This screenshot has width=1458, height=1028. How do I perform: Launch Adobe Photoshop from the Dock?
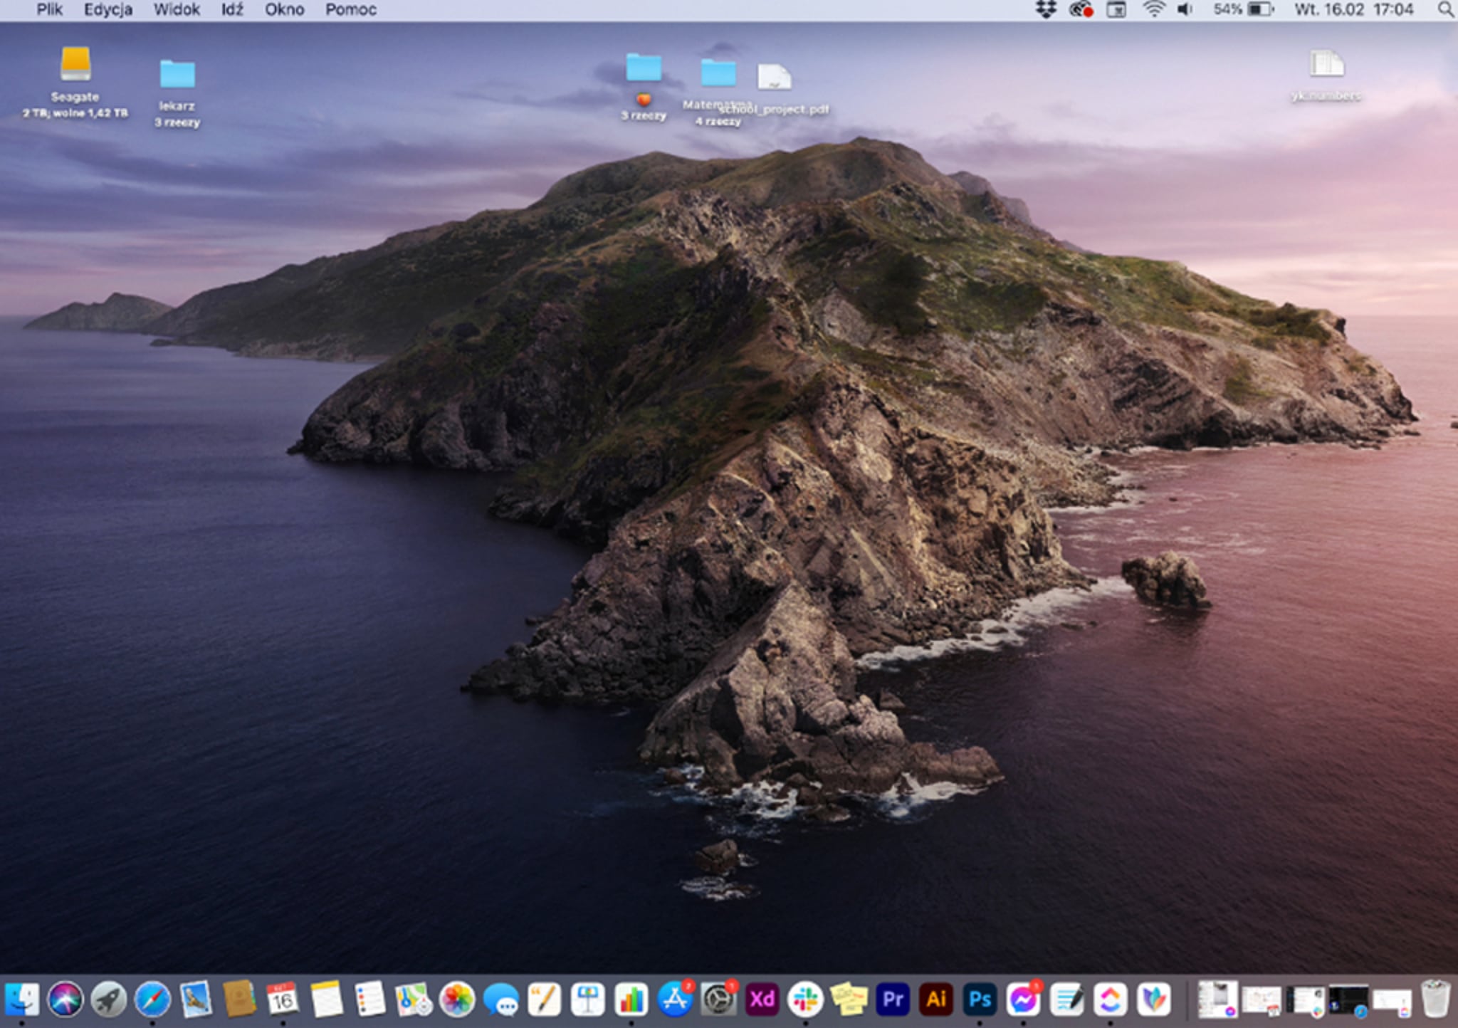980,999
